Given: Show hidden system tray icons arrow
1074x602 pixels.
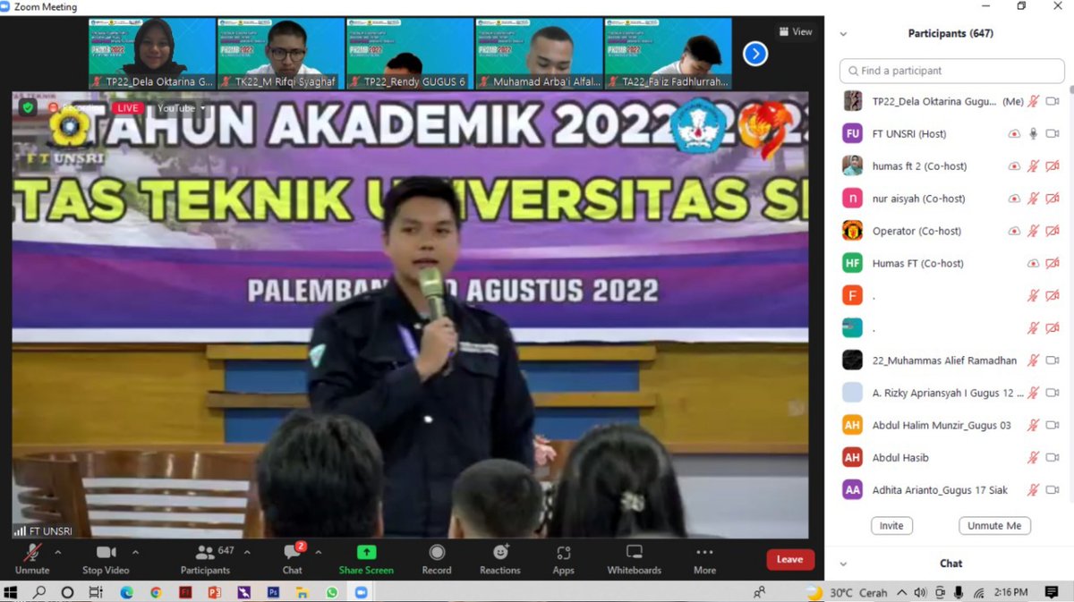Looking at the screenshot, I should (901, 592).
